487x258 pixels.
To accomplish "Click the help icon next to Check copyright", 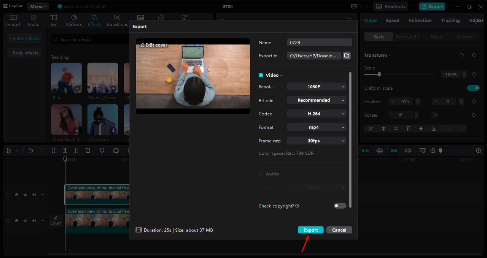I will tap(297, 206).
